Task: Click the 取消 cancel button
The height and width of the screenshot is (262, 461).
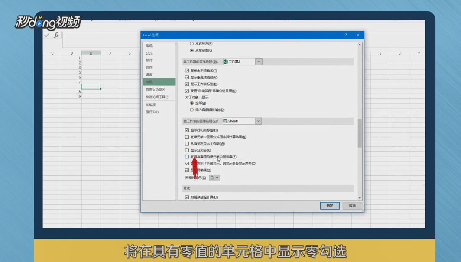Action: (x=352, y=206)
